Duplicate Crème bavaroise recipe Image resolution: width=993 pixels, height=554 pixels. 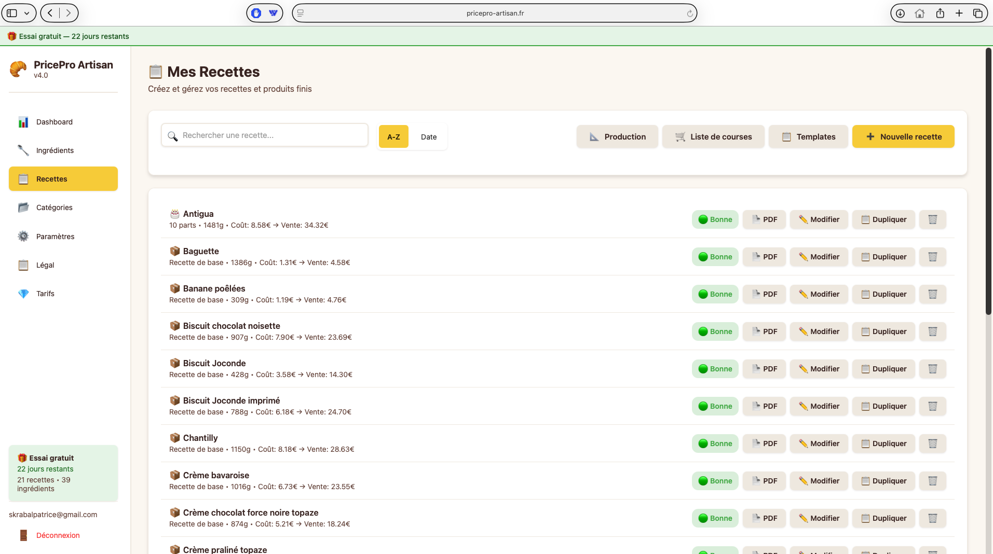click(x=883, y=481)
